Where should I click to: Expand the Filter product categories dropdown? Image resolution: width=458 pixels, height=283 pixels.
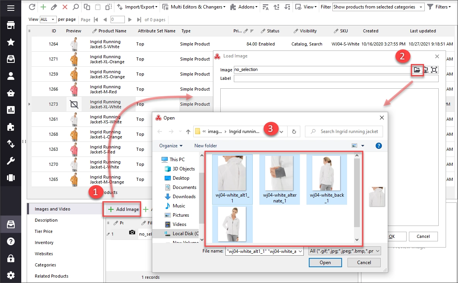378,7
